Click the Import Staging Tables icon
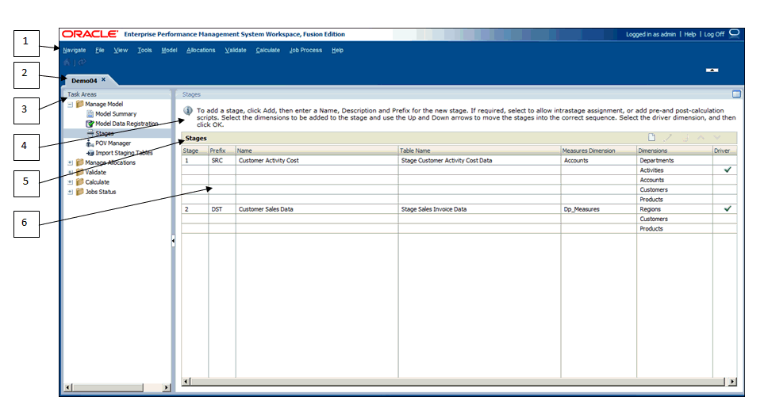Screen dimensions: 768x416 click(x=90, y=153)
